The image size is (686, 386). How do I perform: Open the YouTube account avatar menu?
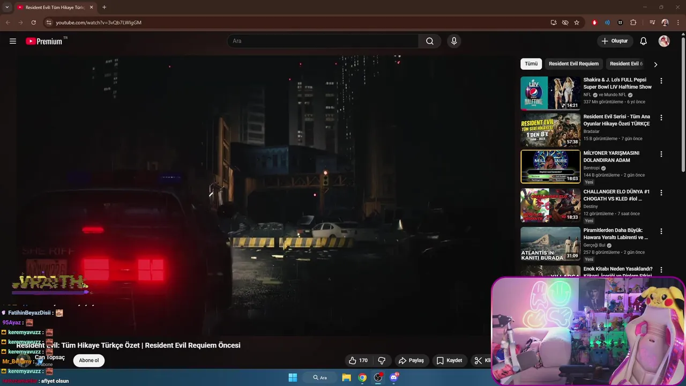pos(664,41)
